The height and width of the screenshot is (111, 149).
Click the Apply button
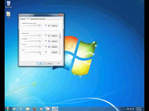click(58, 64)
